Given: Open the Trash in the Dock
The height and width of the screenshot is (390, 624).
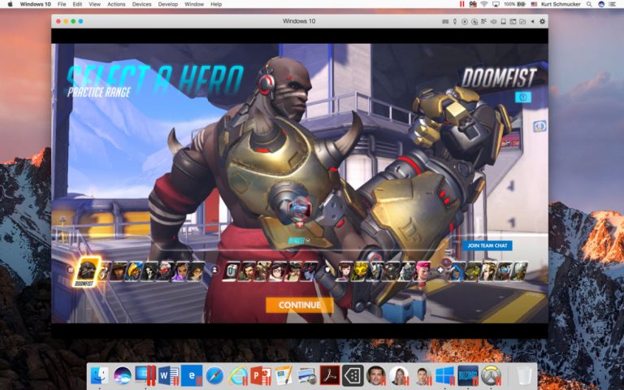Looking at the screenshot, I should pyautogui.click(x=525, y=375).
